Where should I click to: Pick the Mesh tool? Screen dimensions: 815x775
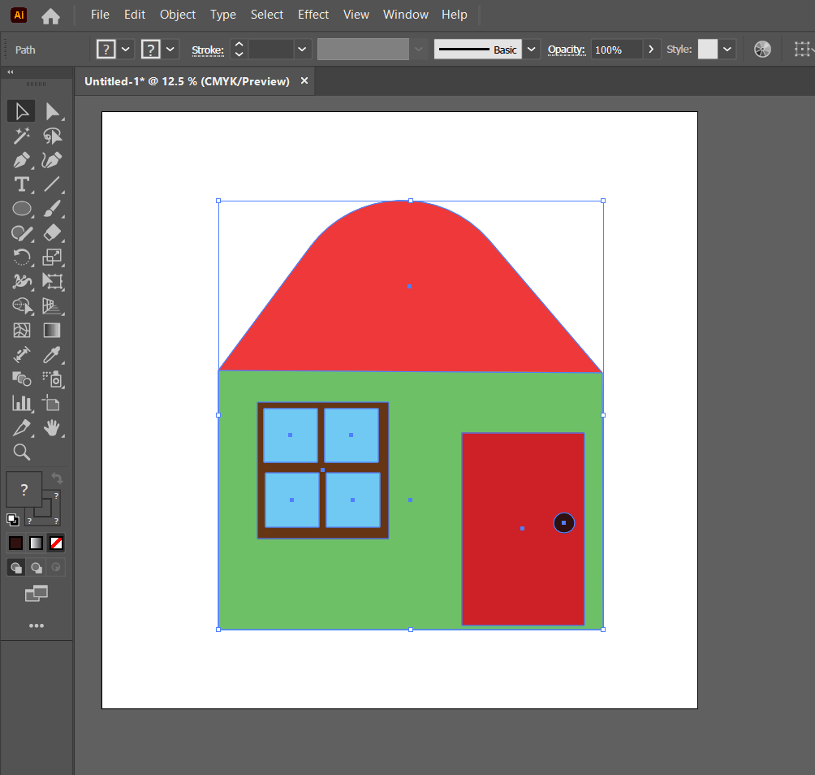click(21, 331)
